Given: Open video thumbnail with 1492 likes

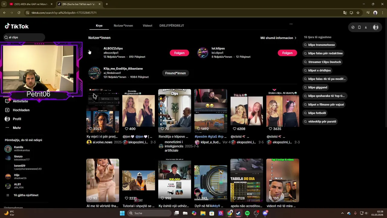Looking at the screenshot, I should coord(211,111).
